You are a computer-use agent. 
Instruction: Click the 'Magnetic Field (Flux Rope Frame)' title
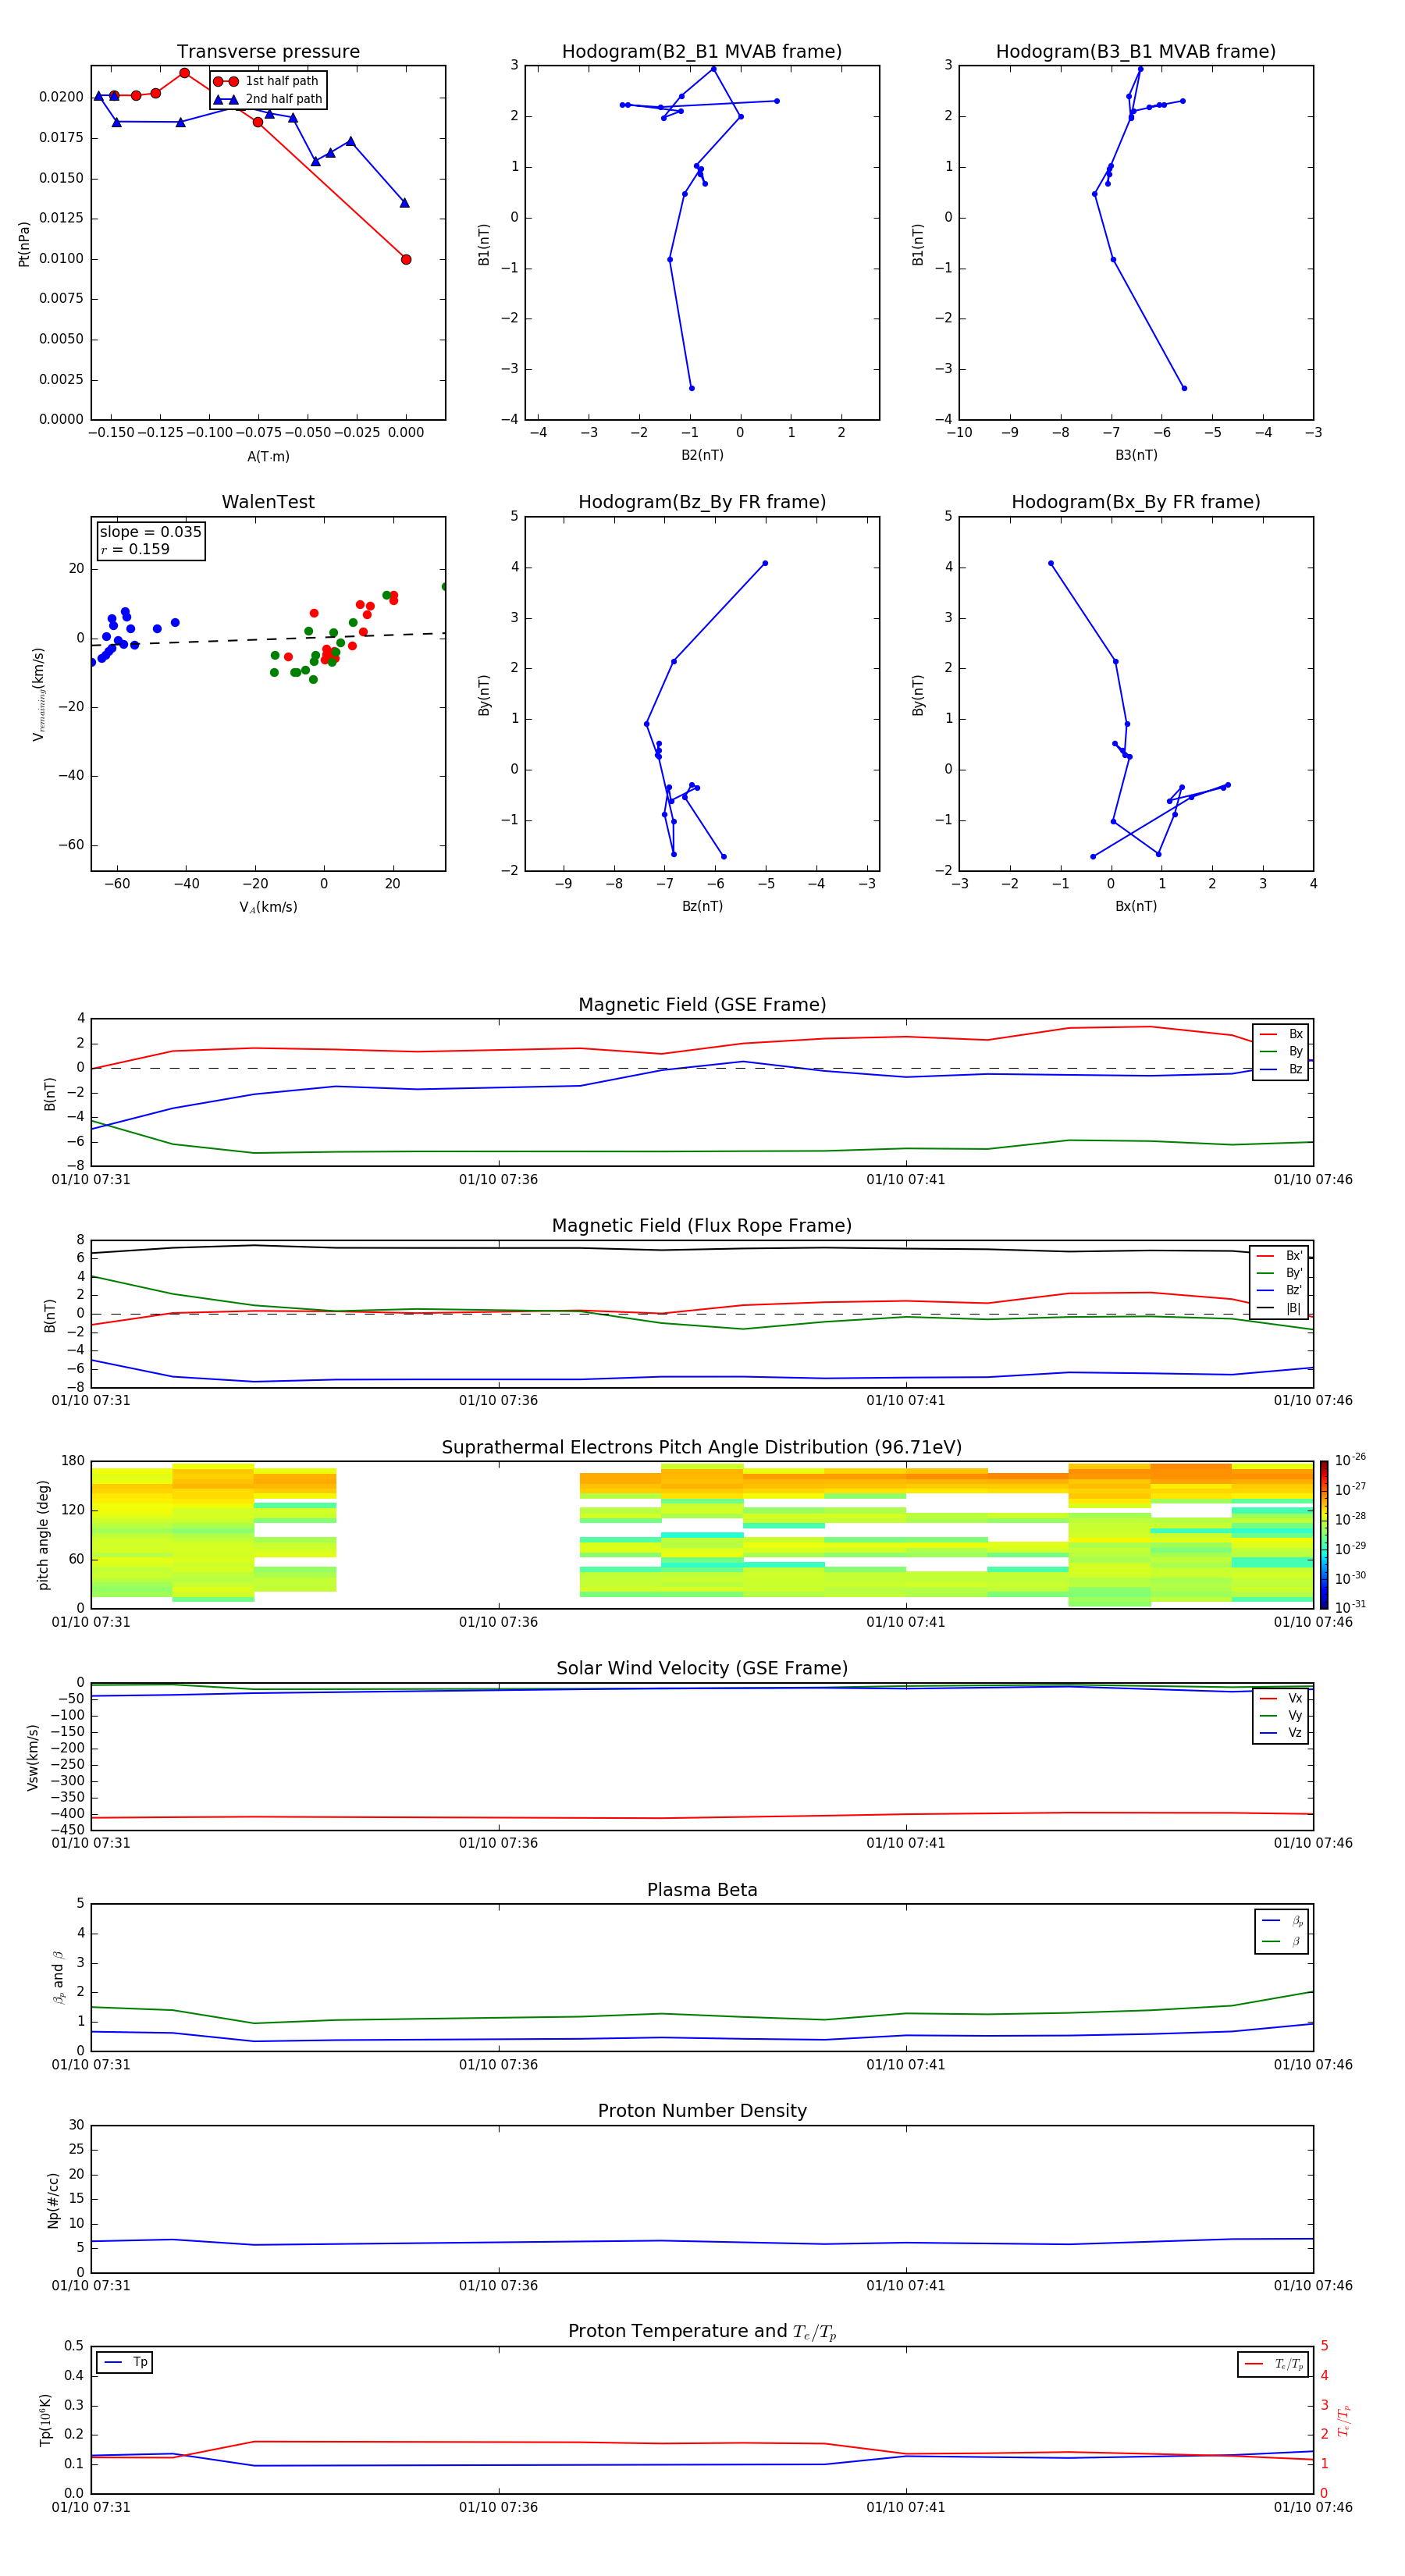point(702,1226)
